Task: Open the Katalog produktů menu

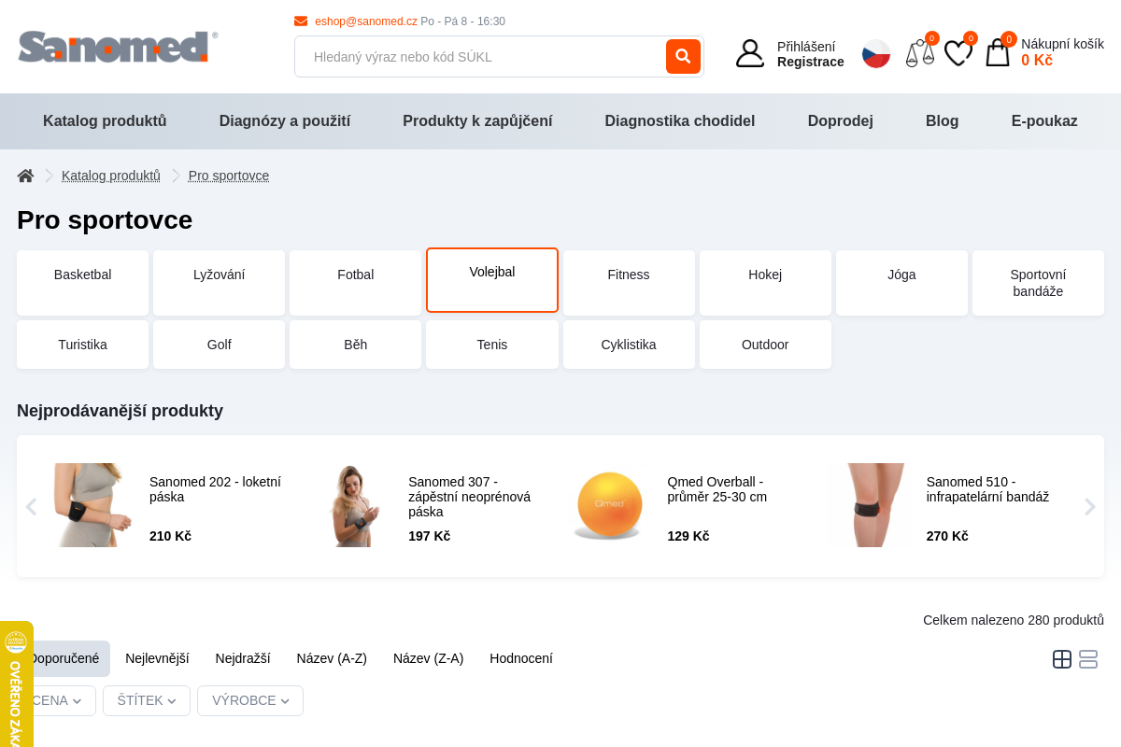Action: 105,121
